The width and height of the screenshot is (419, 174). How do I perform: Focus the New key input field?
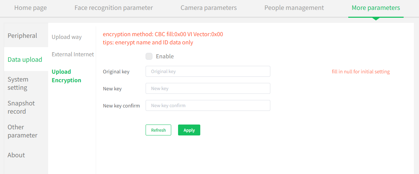[208, 88]
